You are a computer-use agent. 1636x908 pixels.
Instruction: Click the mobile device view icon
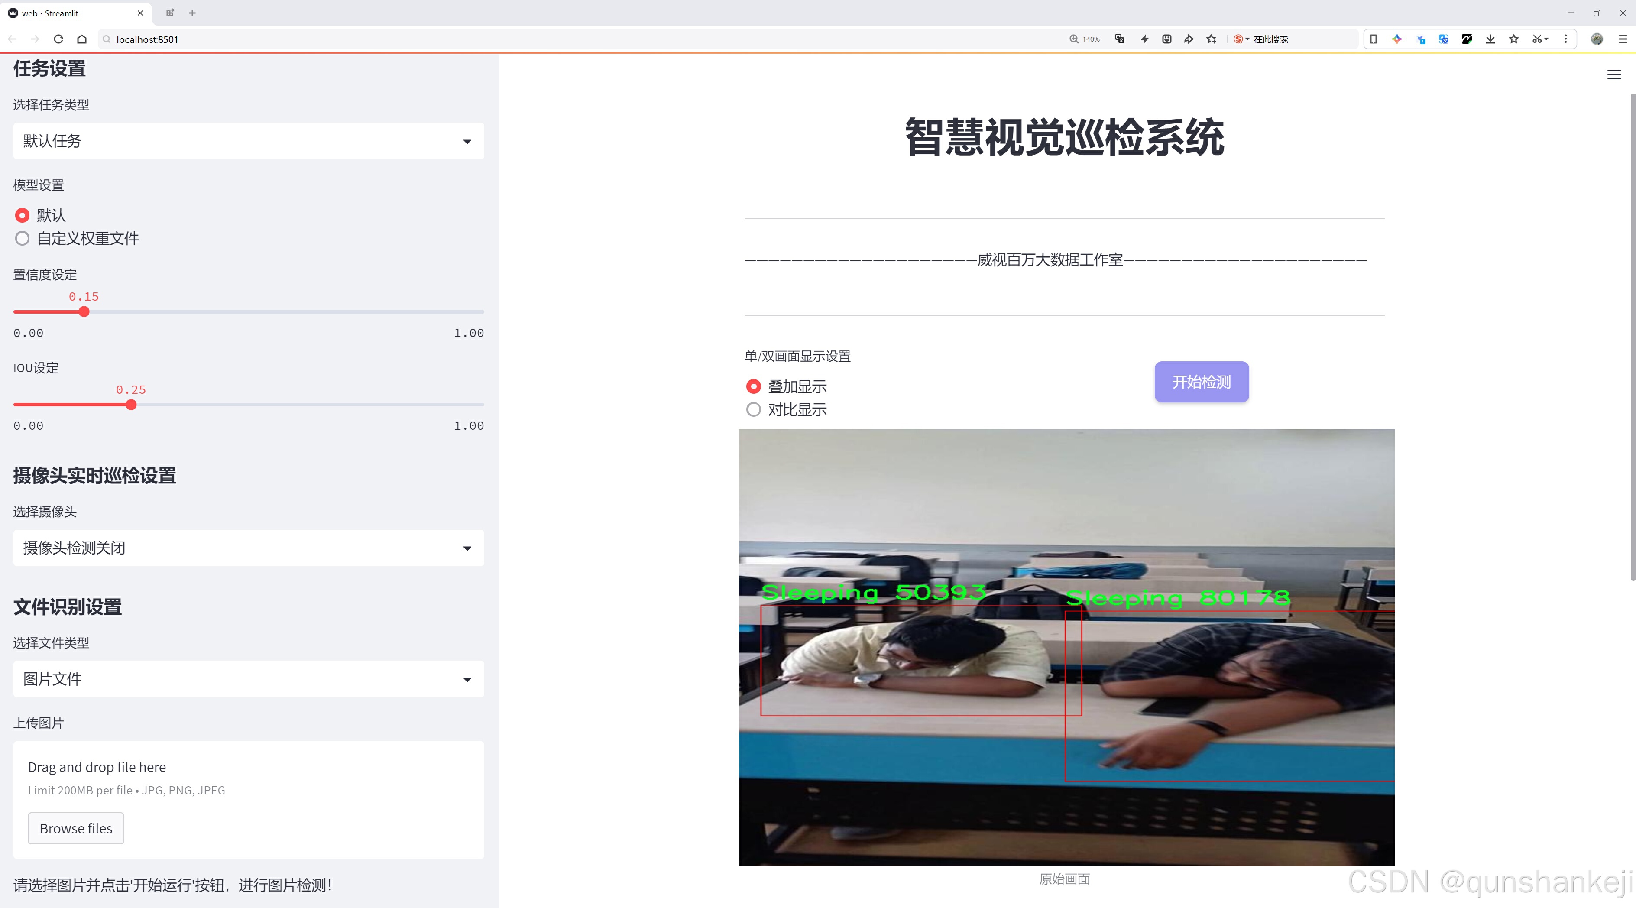[x=1374, y=39]
